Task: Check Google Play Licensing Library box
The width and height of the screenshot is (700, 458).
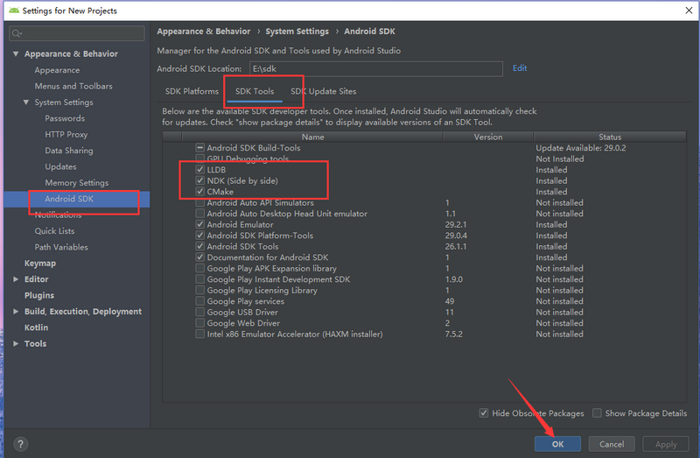Action: click(x=200, y=290)
